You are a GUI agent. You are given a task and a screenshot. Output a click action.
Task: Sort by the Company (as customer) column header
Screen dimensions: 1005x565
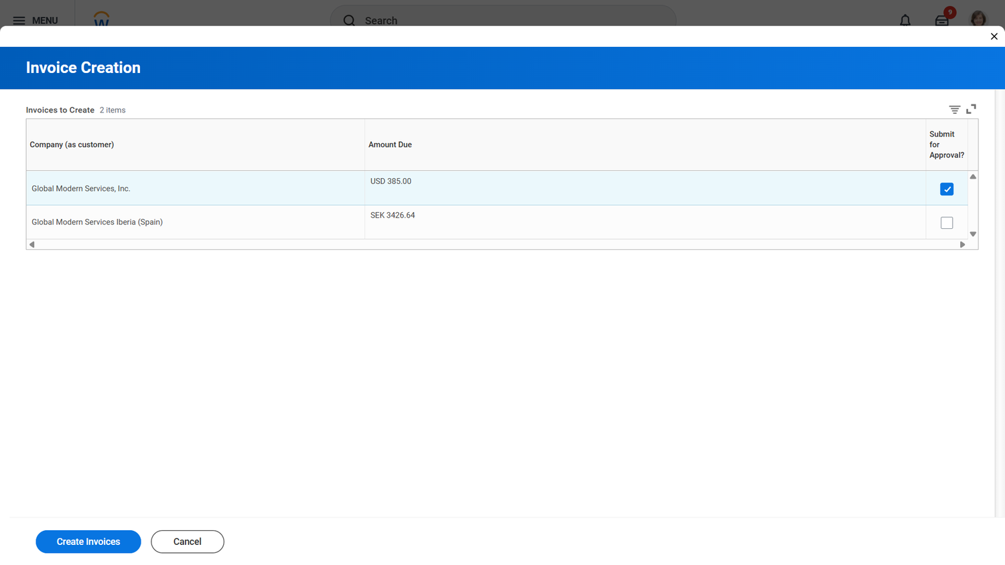[x=72, y=144]
